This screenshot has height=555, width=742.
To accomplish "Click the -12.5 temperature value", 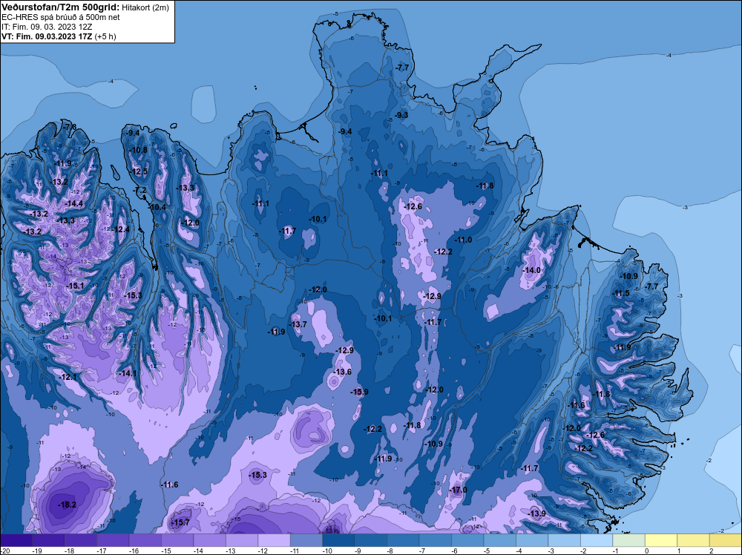I will coord(139,171).
